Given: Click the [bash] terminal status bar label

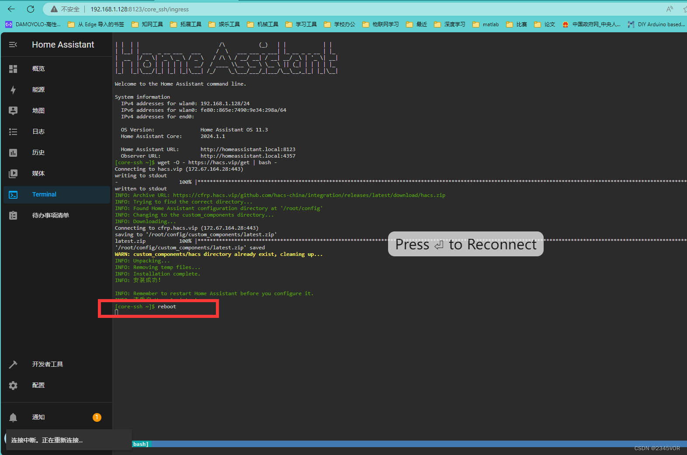Looking at the screenshot, I should pos(140,444).
